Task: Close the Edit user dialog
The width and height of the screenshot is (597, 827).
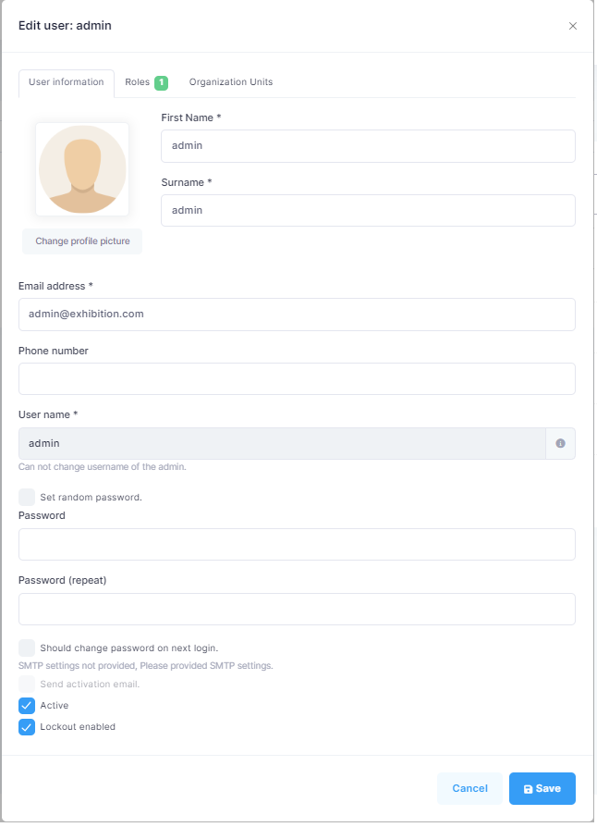Action: click(x=572, y=26)
